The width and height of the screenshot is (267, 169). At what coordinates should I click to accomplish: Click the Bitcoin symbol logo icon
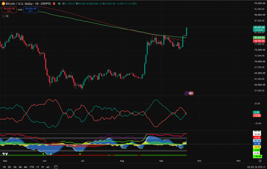coord(3,4)
